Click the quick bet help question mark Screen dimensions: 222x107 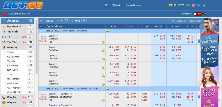(x=205, y=14)
